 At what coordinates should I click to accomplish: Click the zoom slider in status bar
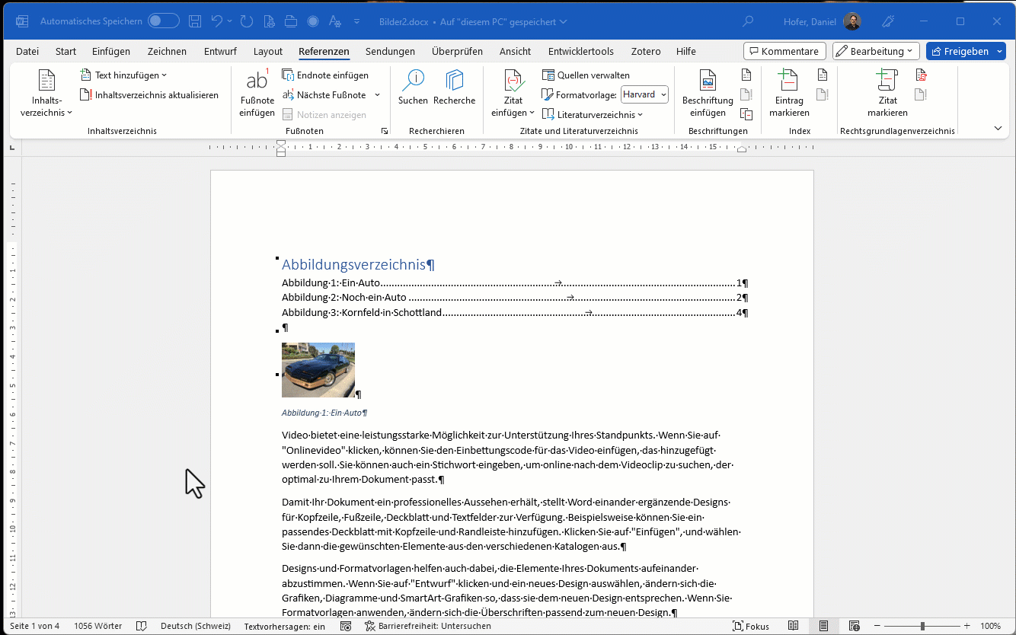(922, 626)
